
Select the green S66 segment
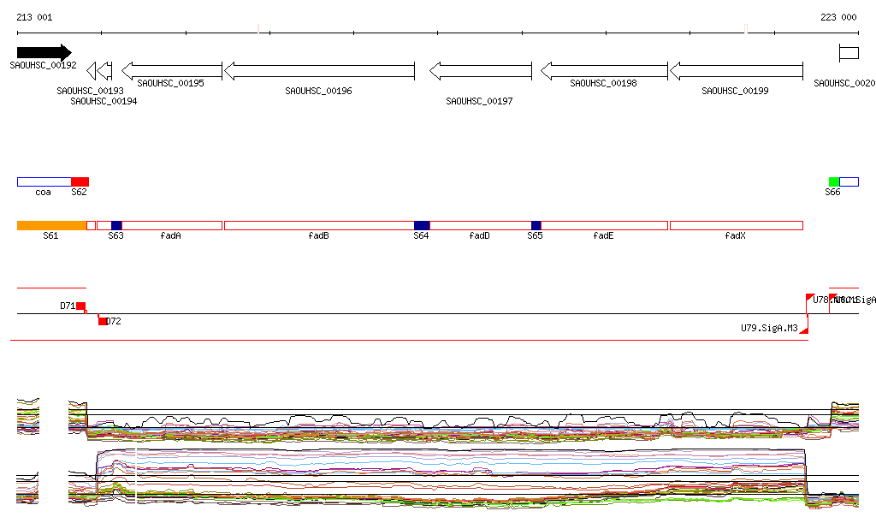coord(834,181)
